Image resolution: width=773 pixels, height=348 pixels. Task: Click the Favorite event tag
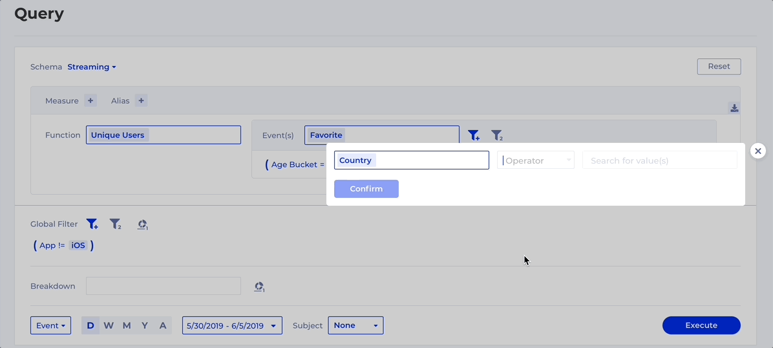click(x=326, y=135)
